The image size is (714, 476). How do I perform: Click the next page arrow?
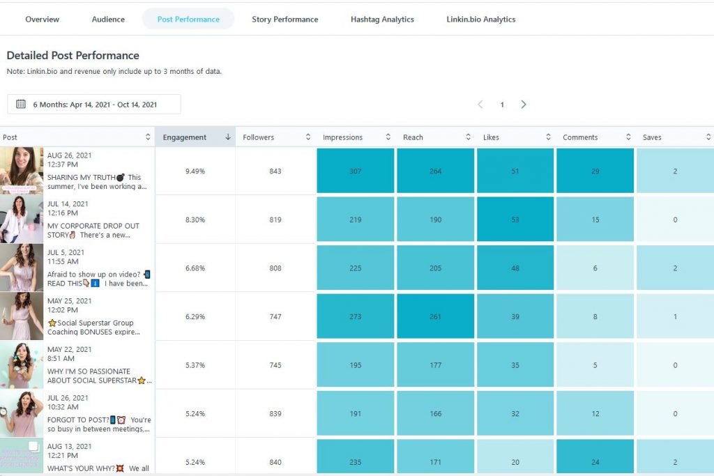pyautogui.click(x=524, y=104)
